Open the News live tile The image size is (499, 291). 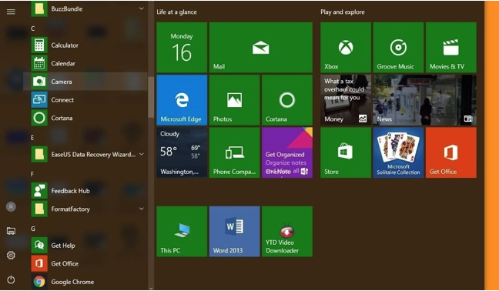(x=424, y=100)
